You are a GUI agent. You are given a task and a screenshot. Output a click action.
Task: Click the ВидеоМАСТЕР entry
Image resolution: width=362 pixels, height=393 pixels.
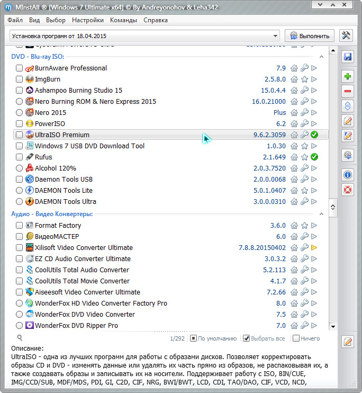coord(57,237)
